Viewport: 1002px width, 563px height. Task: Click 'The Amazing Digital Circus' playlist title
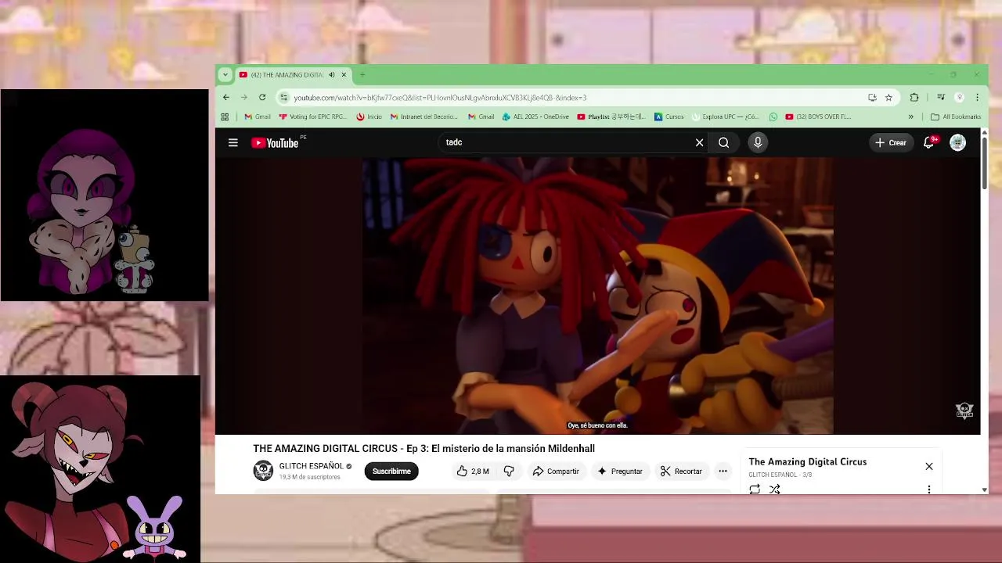point(807,461)
